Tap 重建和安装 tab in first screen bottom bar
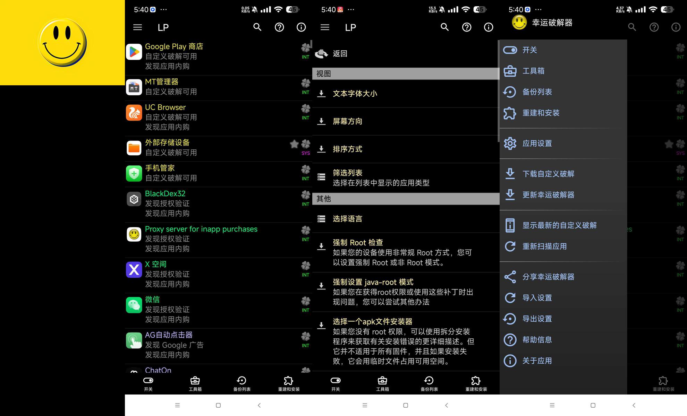This screenshot has width=687, height=416. (289, 384)
